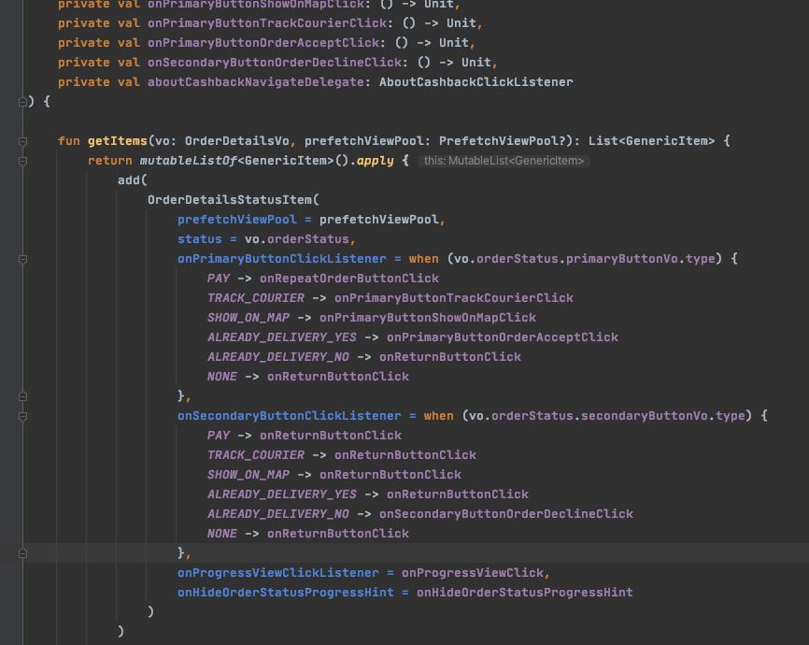Click onPrimaryButtonOrderAcceptClick in the when branch
This screenshot has width=809, height=645.
click(503, 337)
